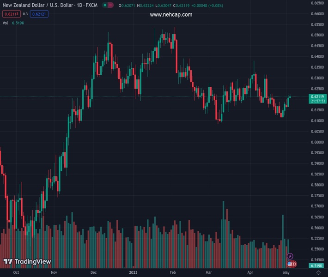Click the Nov label on time axis

click(x=54, y=273)
